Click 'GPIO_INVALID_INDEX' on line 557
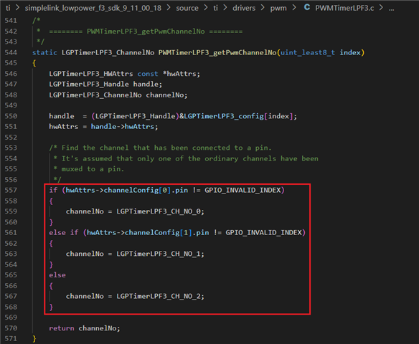This screenshot has height=344, width=419. tap(243, 190)
